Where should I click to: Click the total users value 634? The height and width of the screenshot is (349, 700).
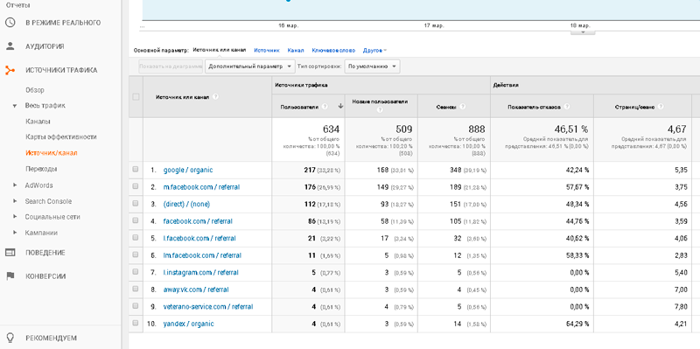(332, 129)
